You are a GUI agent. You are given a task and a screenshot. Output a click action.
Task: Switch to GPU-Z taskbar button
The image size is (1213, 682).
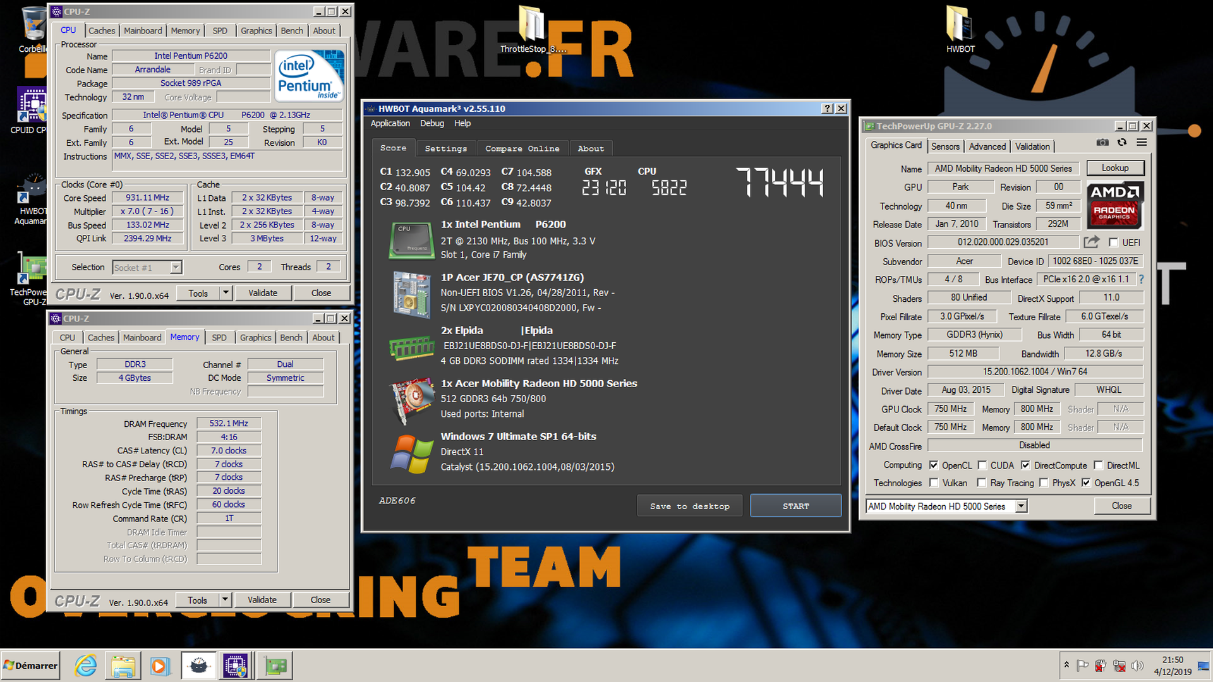click(x=275, y=666)
